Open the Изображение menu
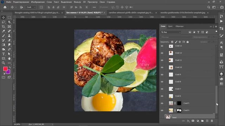The height and width of the screenshot is (126, 225). (x=38, y=2)
